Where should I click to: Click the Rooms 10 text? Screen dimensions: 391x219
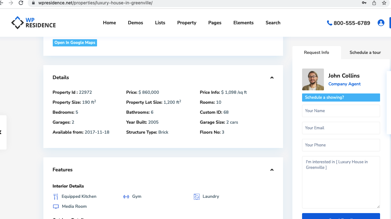pyautogui.click(x=211, y=102)
